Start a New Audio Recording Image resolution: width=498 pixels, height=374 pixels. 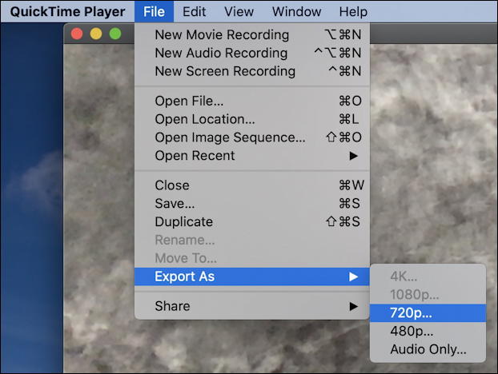point(252,53)
